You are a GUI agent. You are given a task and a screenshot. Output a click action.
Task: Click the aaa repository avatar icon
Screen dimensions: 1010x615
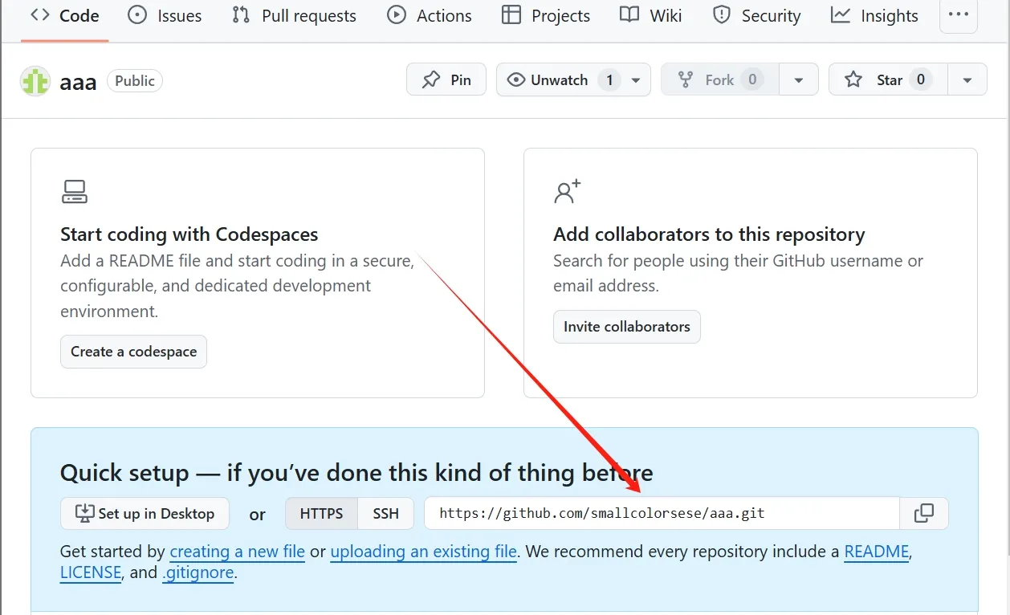35,81
